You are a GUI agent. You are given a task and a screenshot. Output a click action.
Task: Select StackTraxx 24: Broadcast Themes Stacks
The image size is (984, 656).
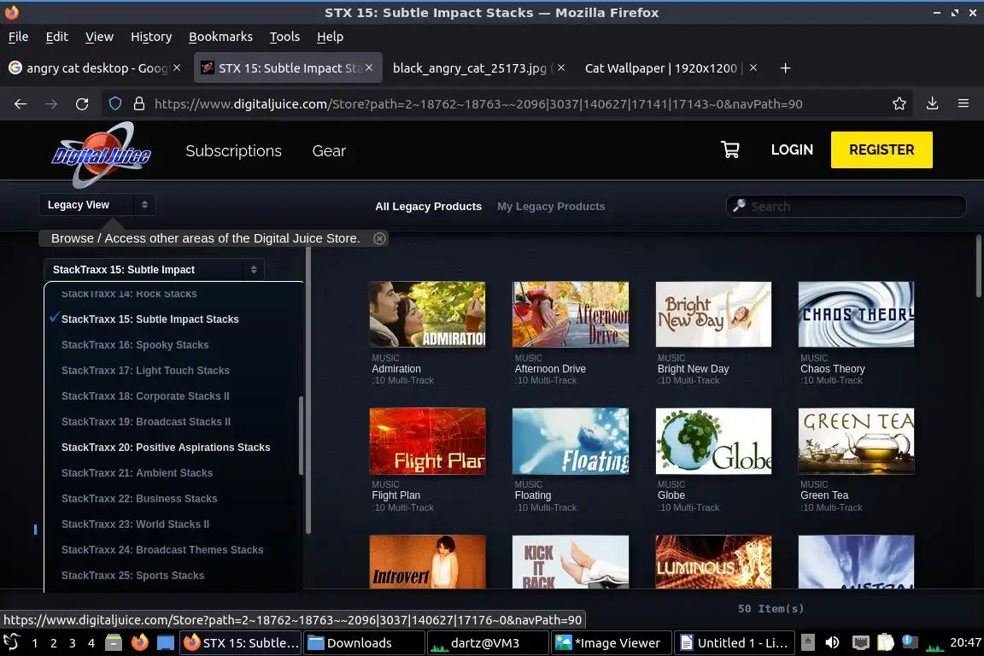click(162, 550)
